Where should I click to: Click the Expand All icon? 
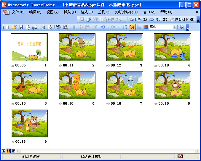[x=125, y=27]
